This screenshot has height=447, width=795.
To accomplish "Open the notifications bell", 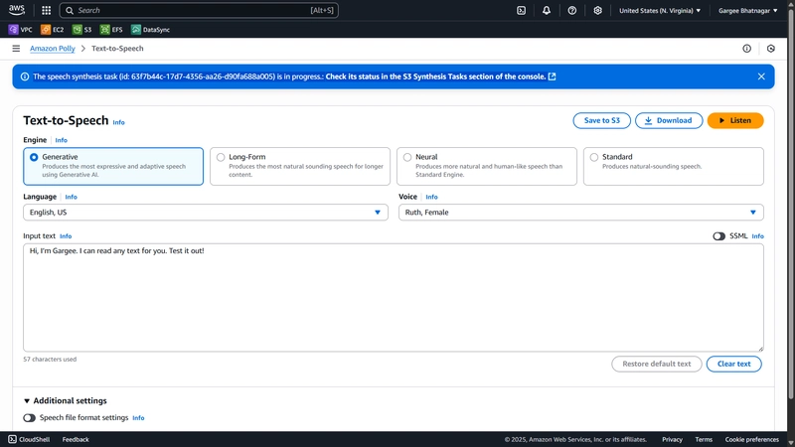I will click(x=546, y=10).
